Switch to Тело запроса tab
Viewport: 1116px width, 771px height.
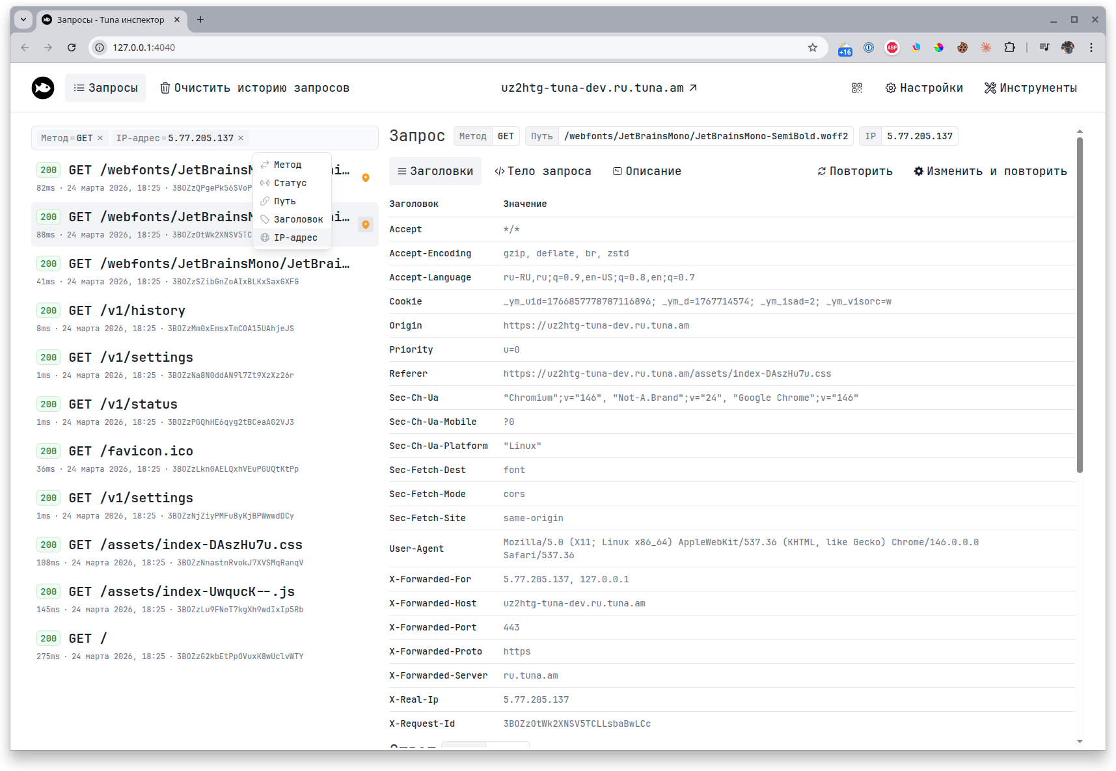(543, 171)
